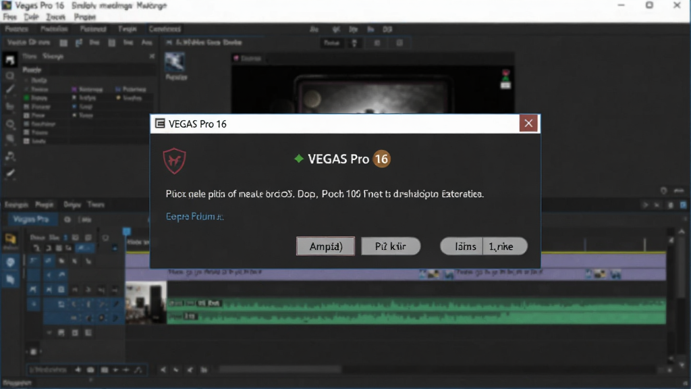Select the video clip thumbnail on the timeline
This screenshot has height=389, width=691.
(146, 303)
